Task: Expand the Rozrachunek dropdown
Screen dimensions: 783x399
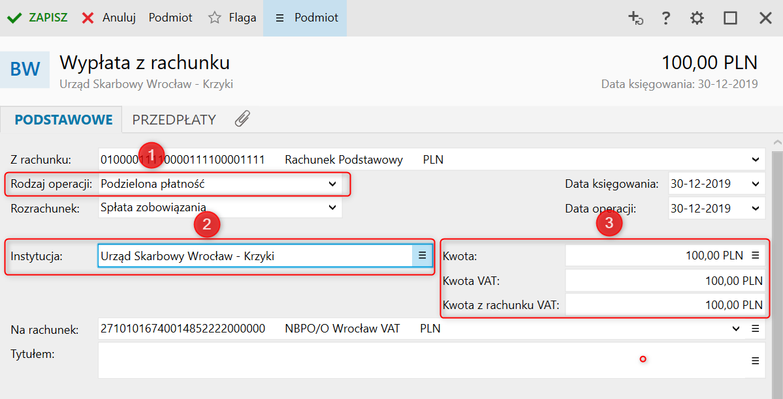Action: pyautogui.click(x=332, y=208)
